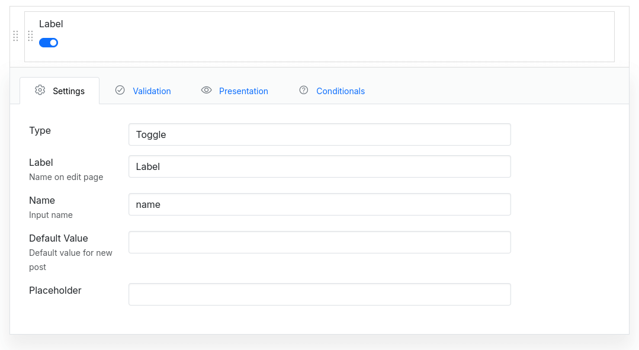Click the inner drag handle beside the toggle preview
This screenshot has width=639, height=350.
pyautogui.click(x=30, y=36)
